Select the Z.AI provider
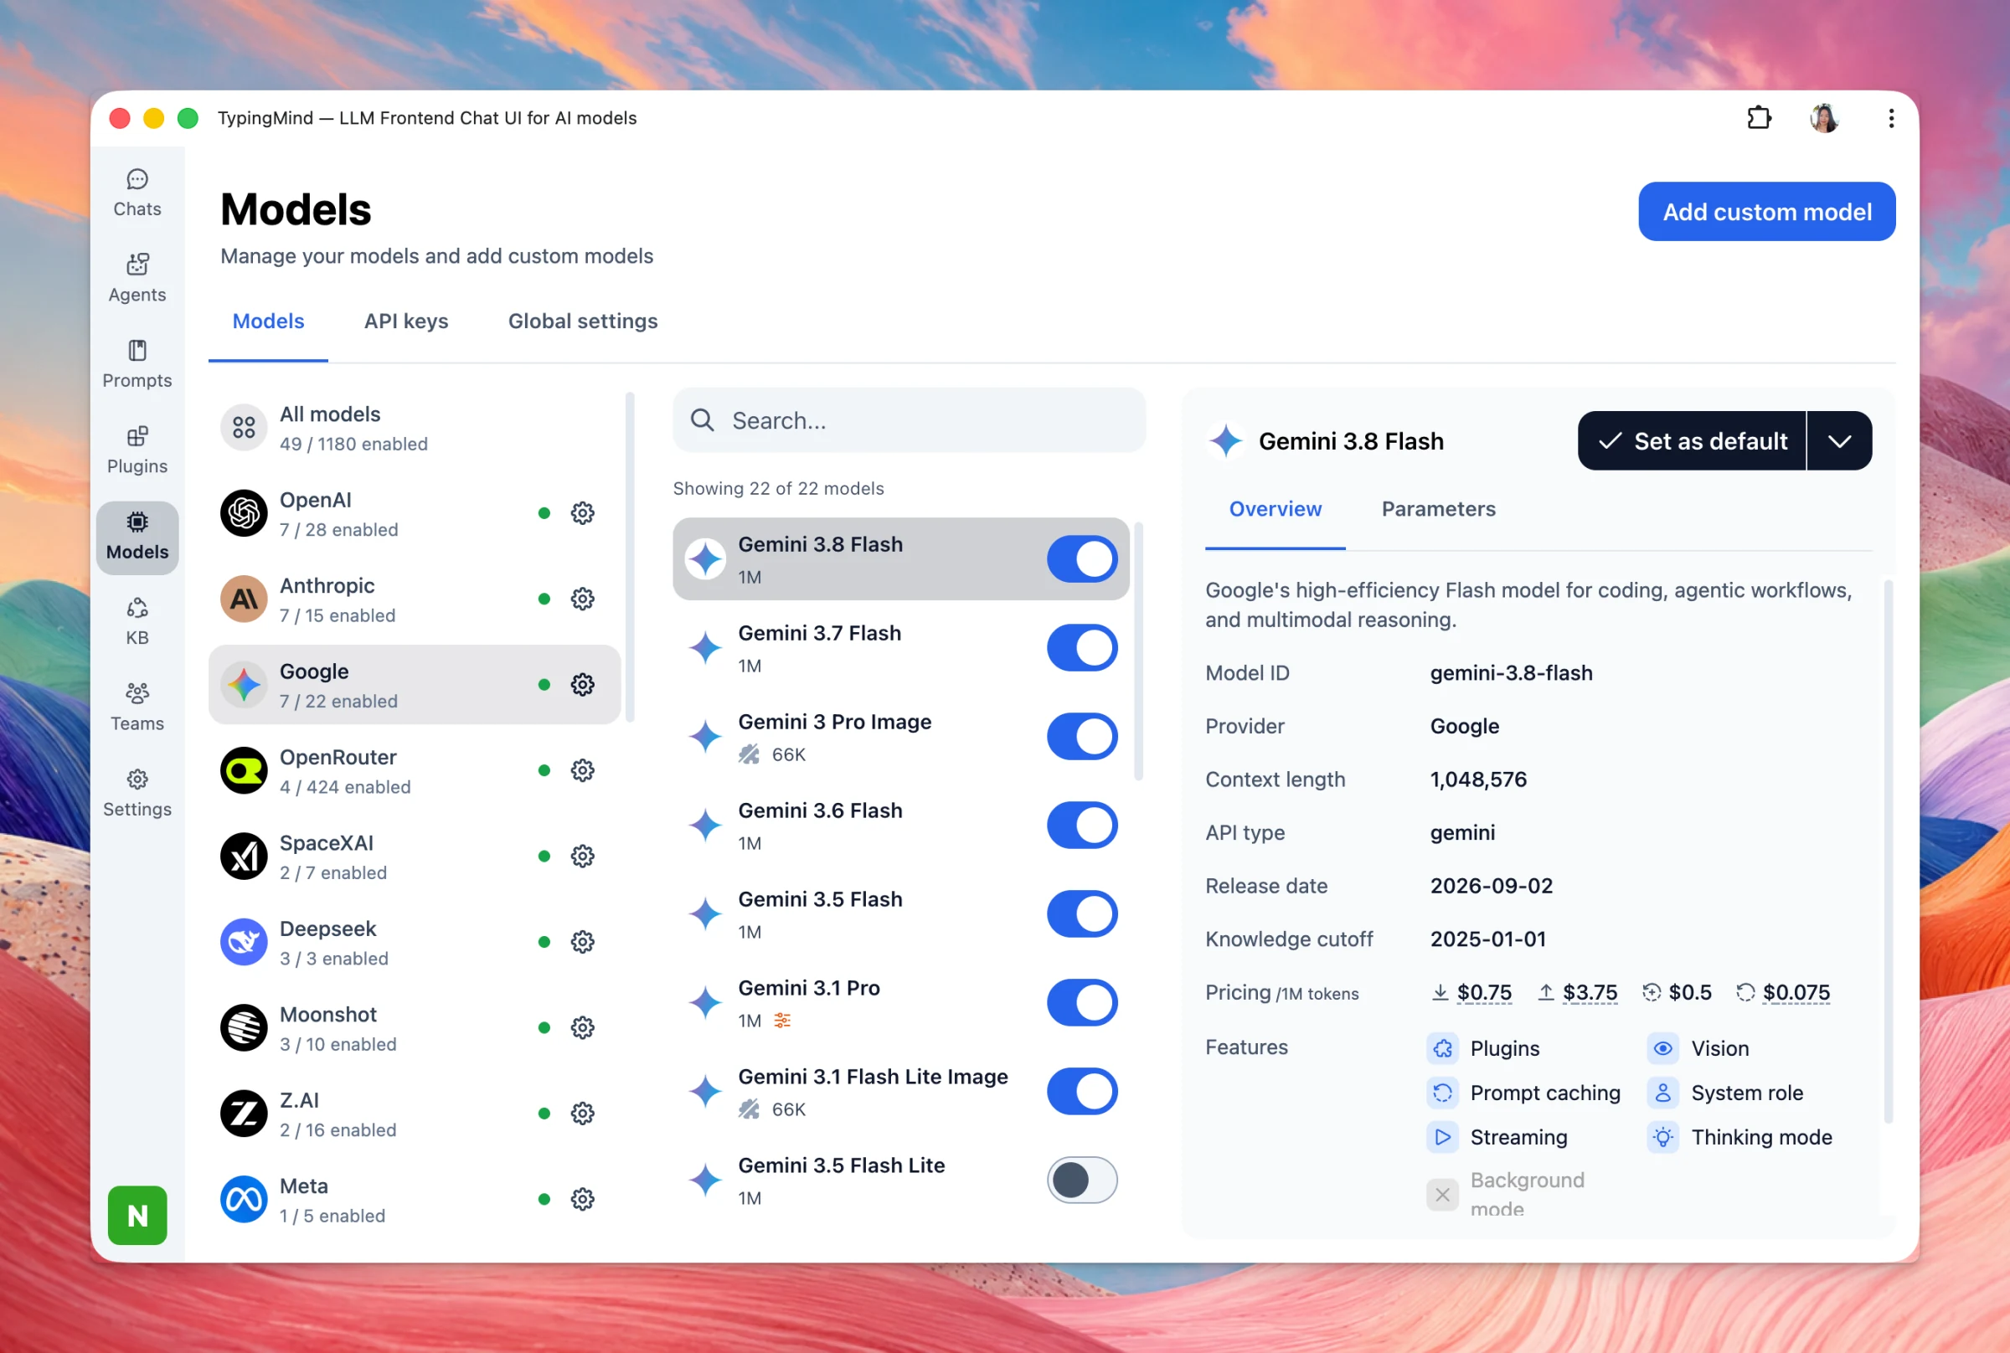 pos(415,1114)
